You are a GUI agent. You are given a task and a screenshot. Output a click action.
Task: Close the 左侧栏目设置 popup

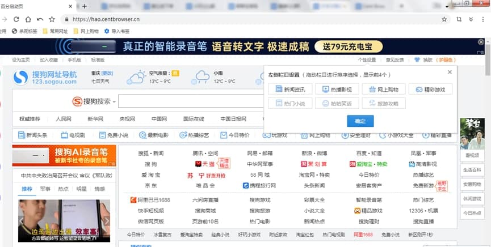coord(450,72)
